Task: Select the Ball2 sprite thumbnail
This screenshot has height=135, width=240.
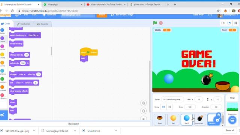Action: (187, 120)
